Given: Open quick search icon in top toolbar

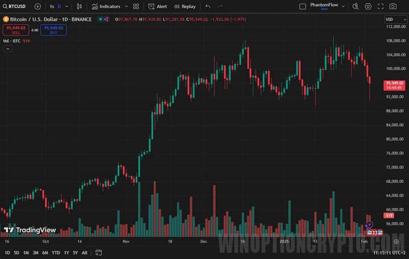Looking at the screenshot, I should tap(356, 6).
